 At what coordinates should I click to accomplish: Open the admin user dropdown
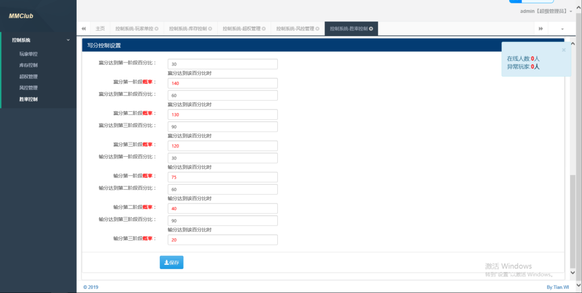click(546, 11)
